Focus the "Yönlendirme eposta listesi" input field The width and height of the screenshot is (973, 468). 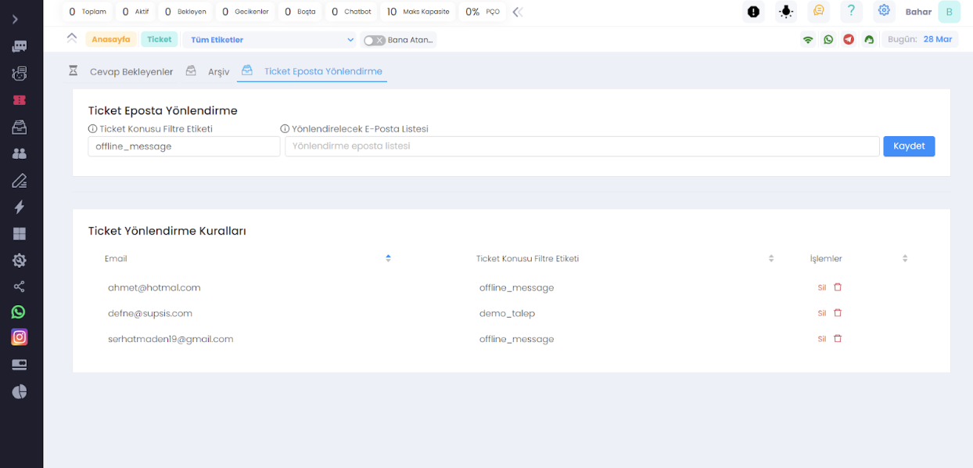[x=581, y=146]
